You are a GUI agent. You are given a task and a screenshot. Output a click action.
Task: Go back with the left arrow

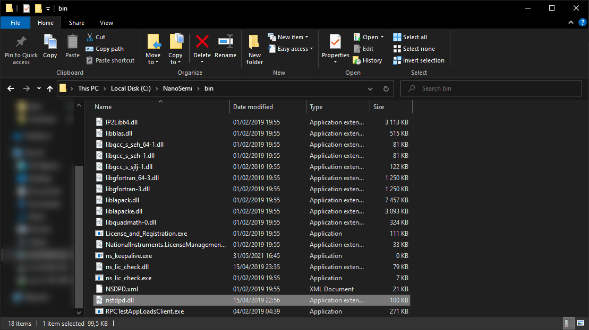click(11, 88)
